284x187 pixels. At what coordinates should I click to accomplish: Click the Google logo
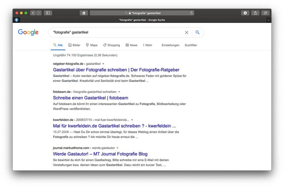tap(28, 32)
